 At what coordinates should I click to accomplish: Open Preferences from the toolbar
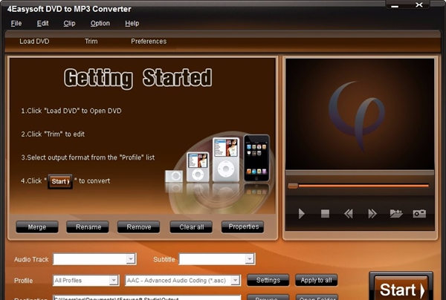(x=149, y=42)
